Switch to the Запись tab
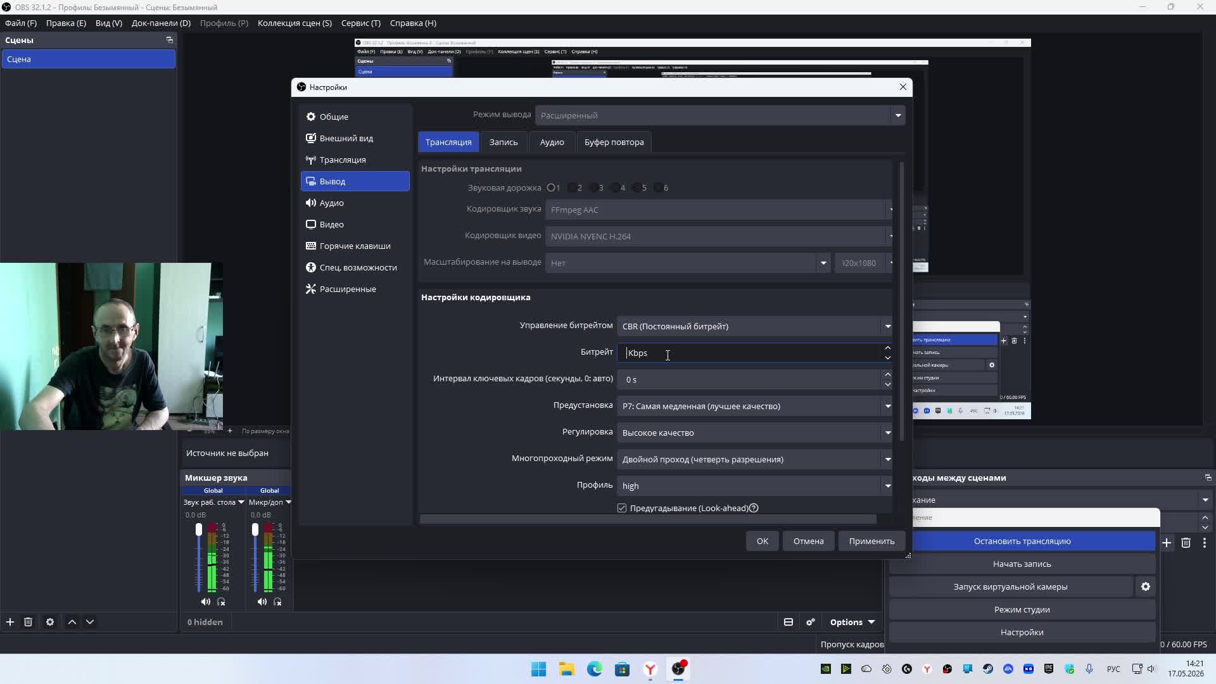Viewport: 1216px width, 684px height. 503,142
